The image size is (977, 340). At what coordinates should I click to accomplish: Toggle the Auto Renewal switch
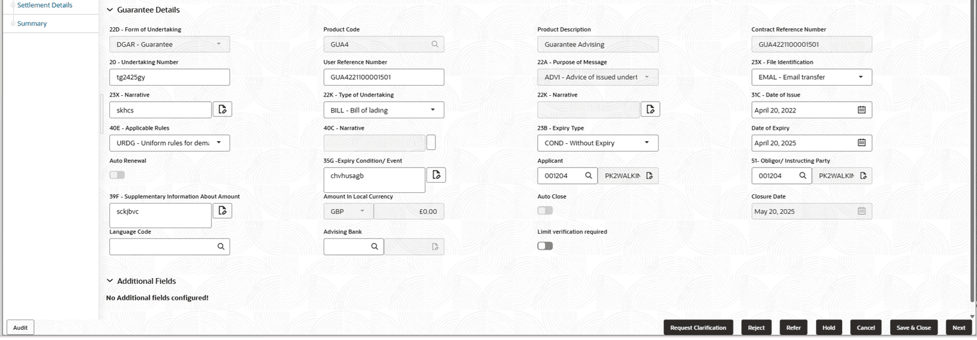117,174
